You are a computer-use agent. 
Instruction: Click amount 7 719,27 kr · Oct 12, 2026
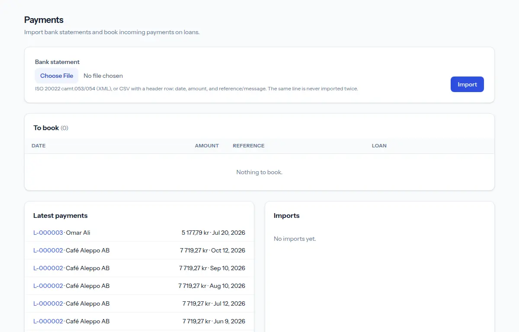pos(212,250)
